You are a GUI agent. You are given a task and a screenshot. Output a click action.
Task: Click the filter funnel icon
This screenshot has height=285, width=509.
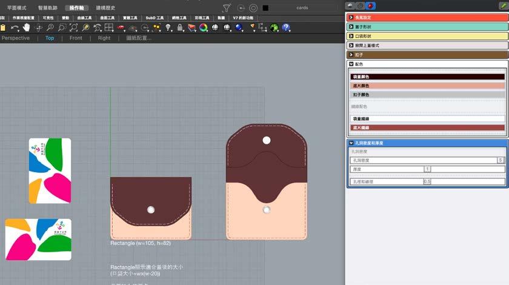click(x=227, y=8)
